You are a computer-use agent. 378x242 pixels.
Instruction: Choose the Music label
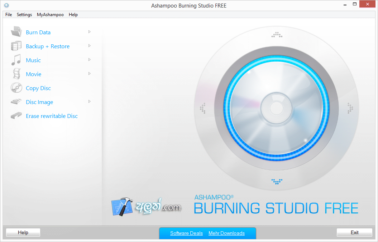(x=33, y=60)
